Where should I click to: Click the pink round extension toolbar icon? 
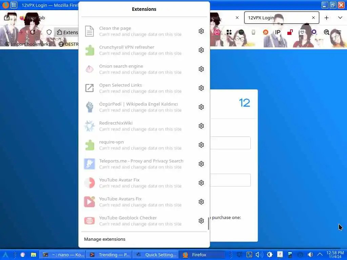point(217,32)
